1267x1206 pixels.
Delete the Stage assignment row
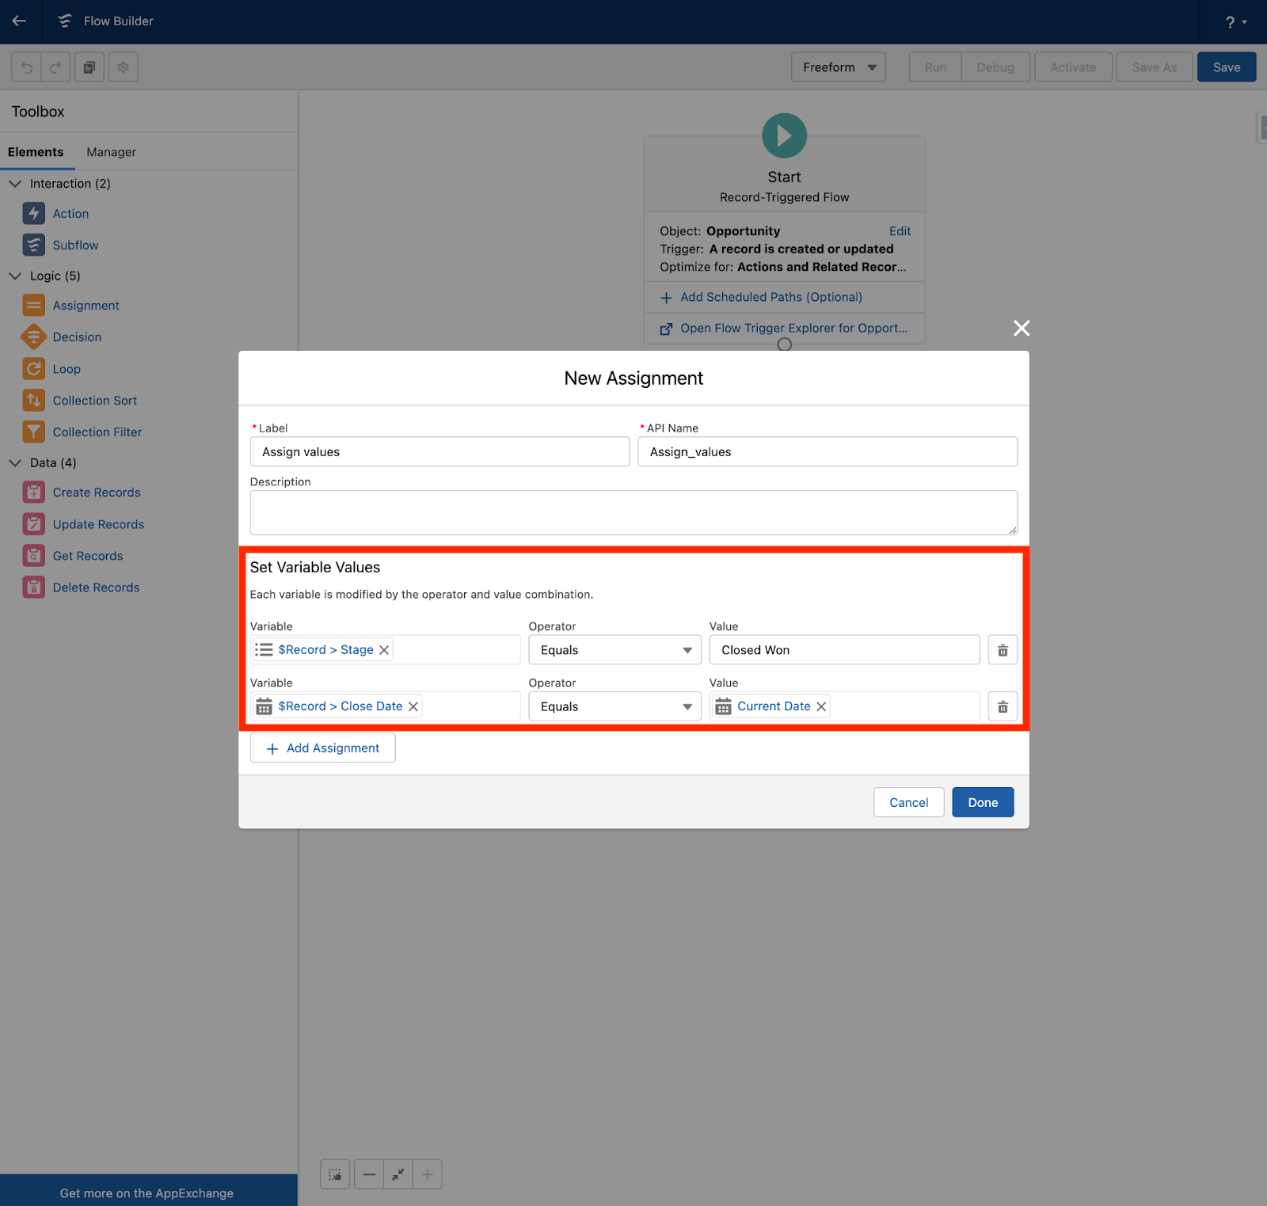click(1002, 649)
